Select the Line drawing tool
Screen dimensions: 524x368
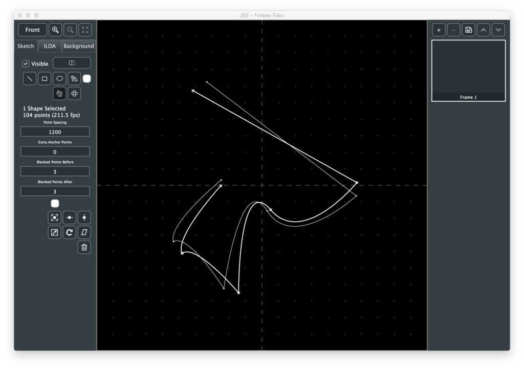click(x=30, y=79)
